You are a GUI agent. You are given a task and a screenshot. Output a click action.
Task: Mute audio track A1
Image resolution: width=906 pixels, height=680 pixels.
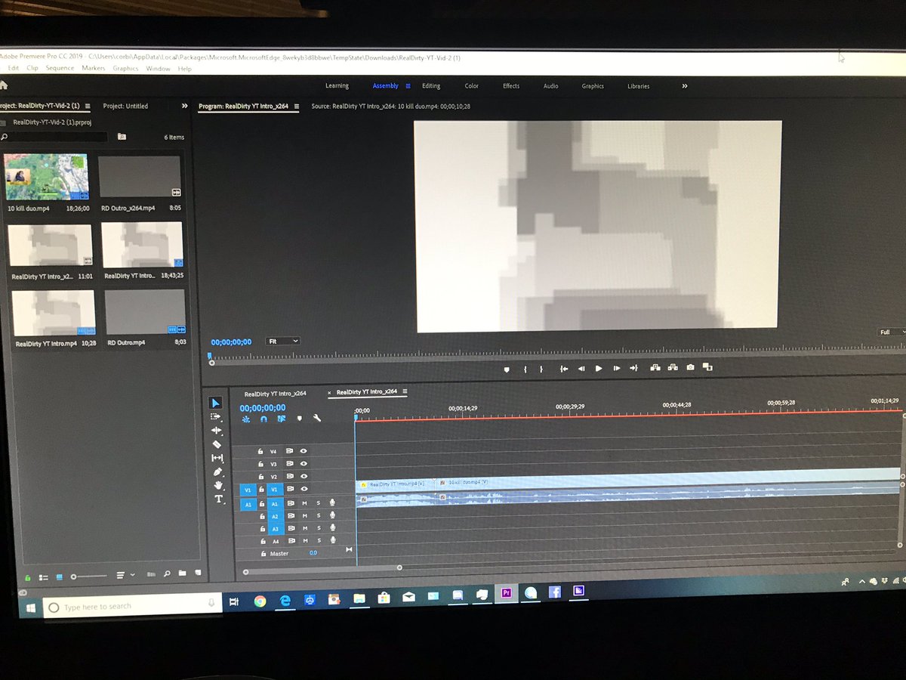(x=304, y=503)
